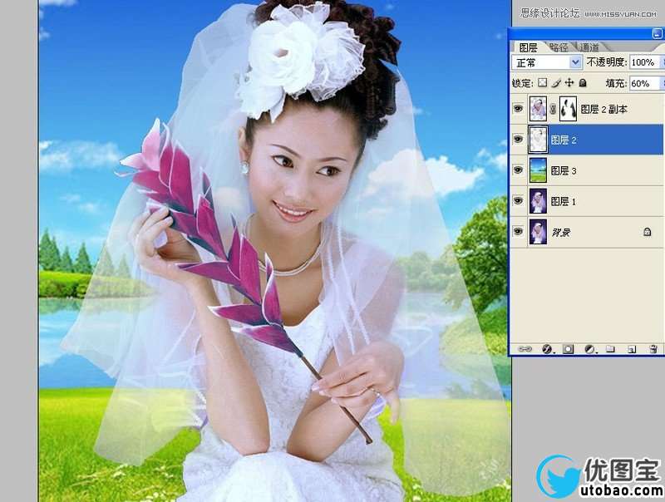The height and width of the screenshot is (502, 665).
Task: Select the 背景 layer thumbnail
Action: pyautogui.click(x=538, y=232)
